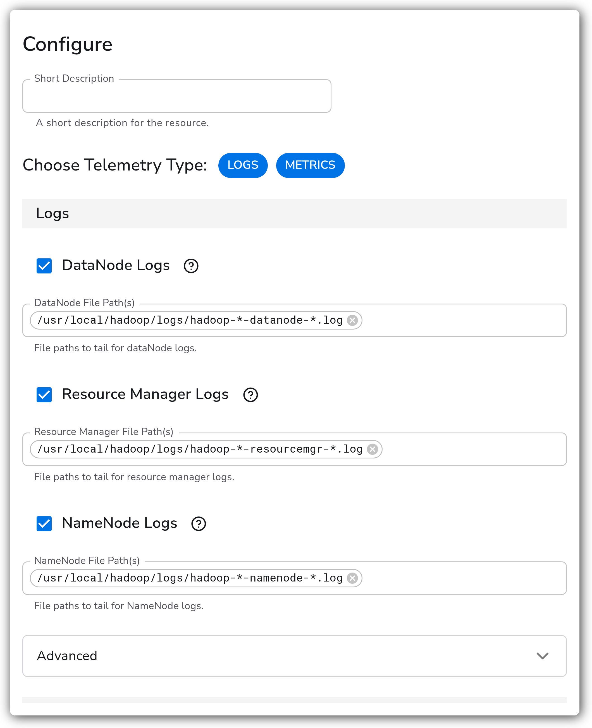Remove the datanode log path chip
Viewport: 592px width, 728px height.
click(352, 320)
